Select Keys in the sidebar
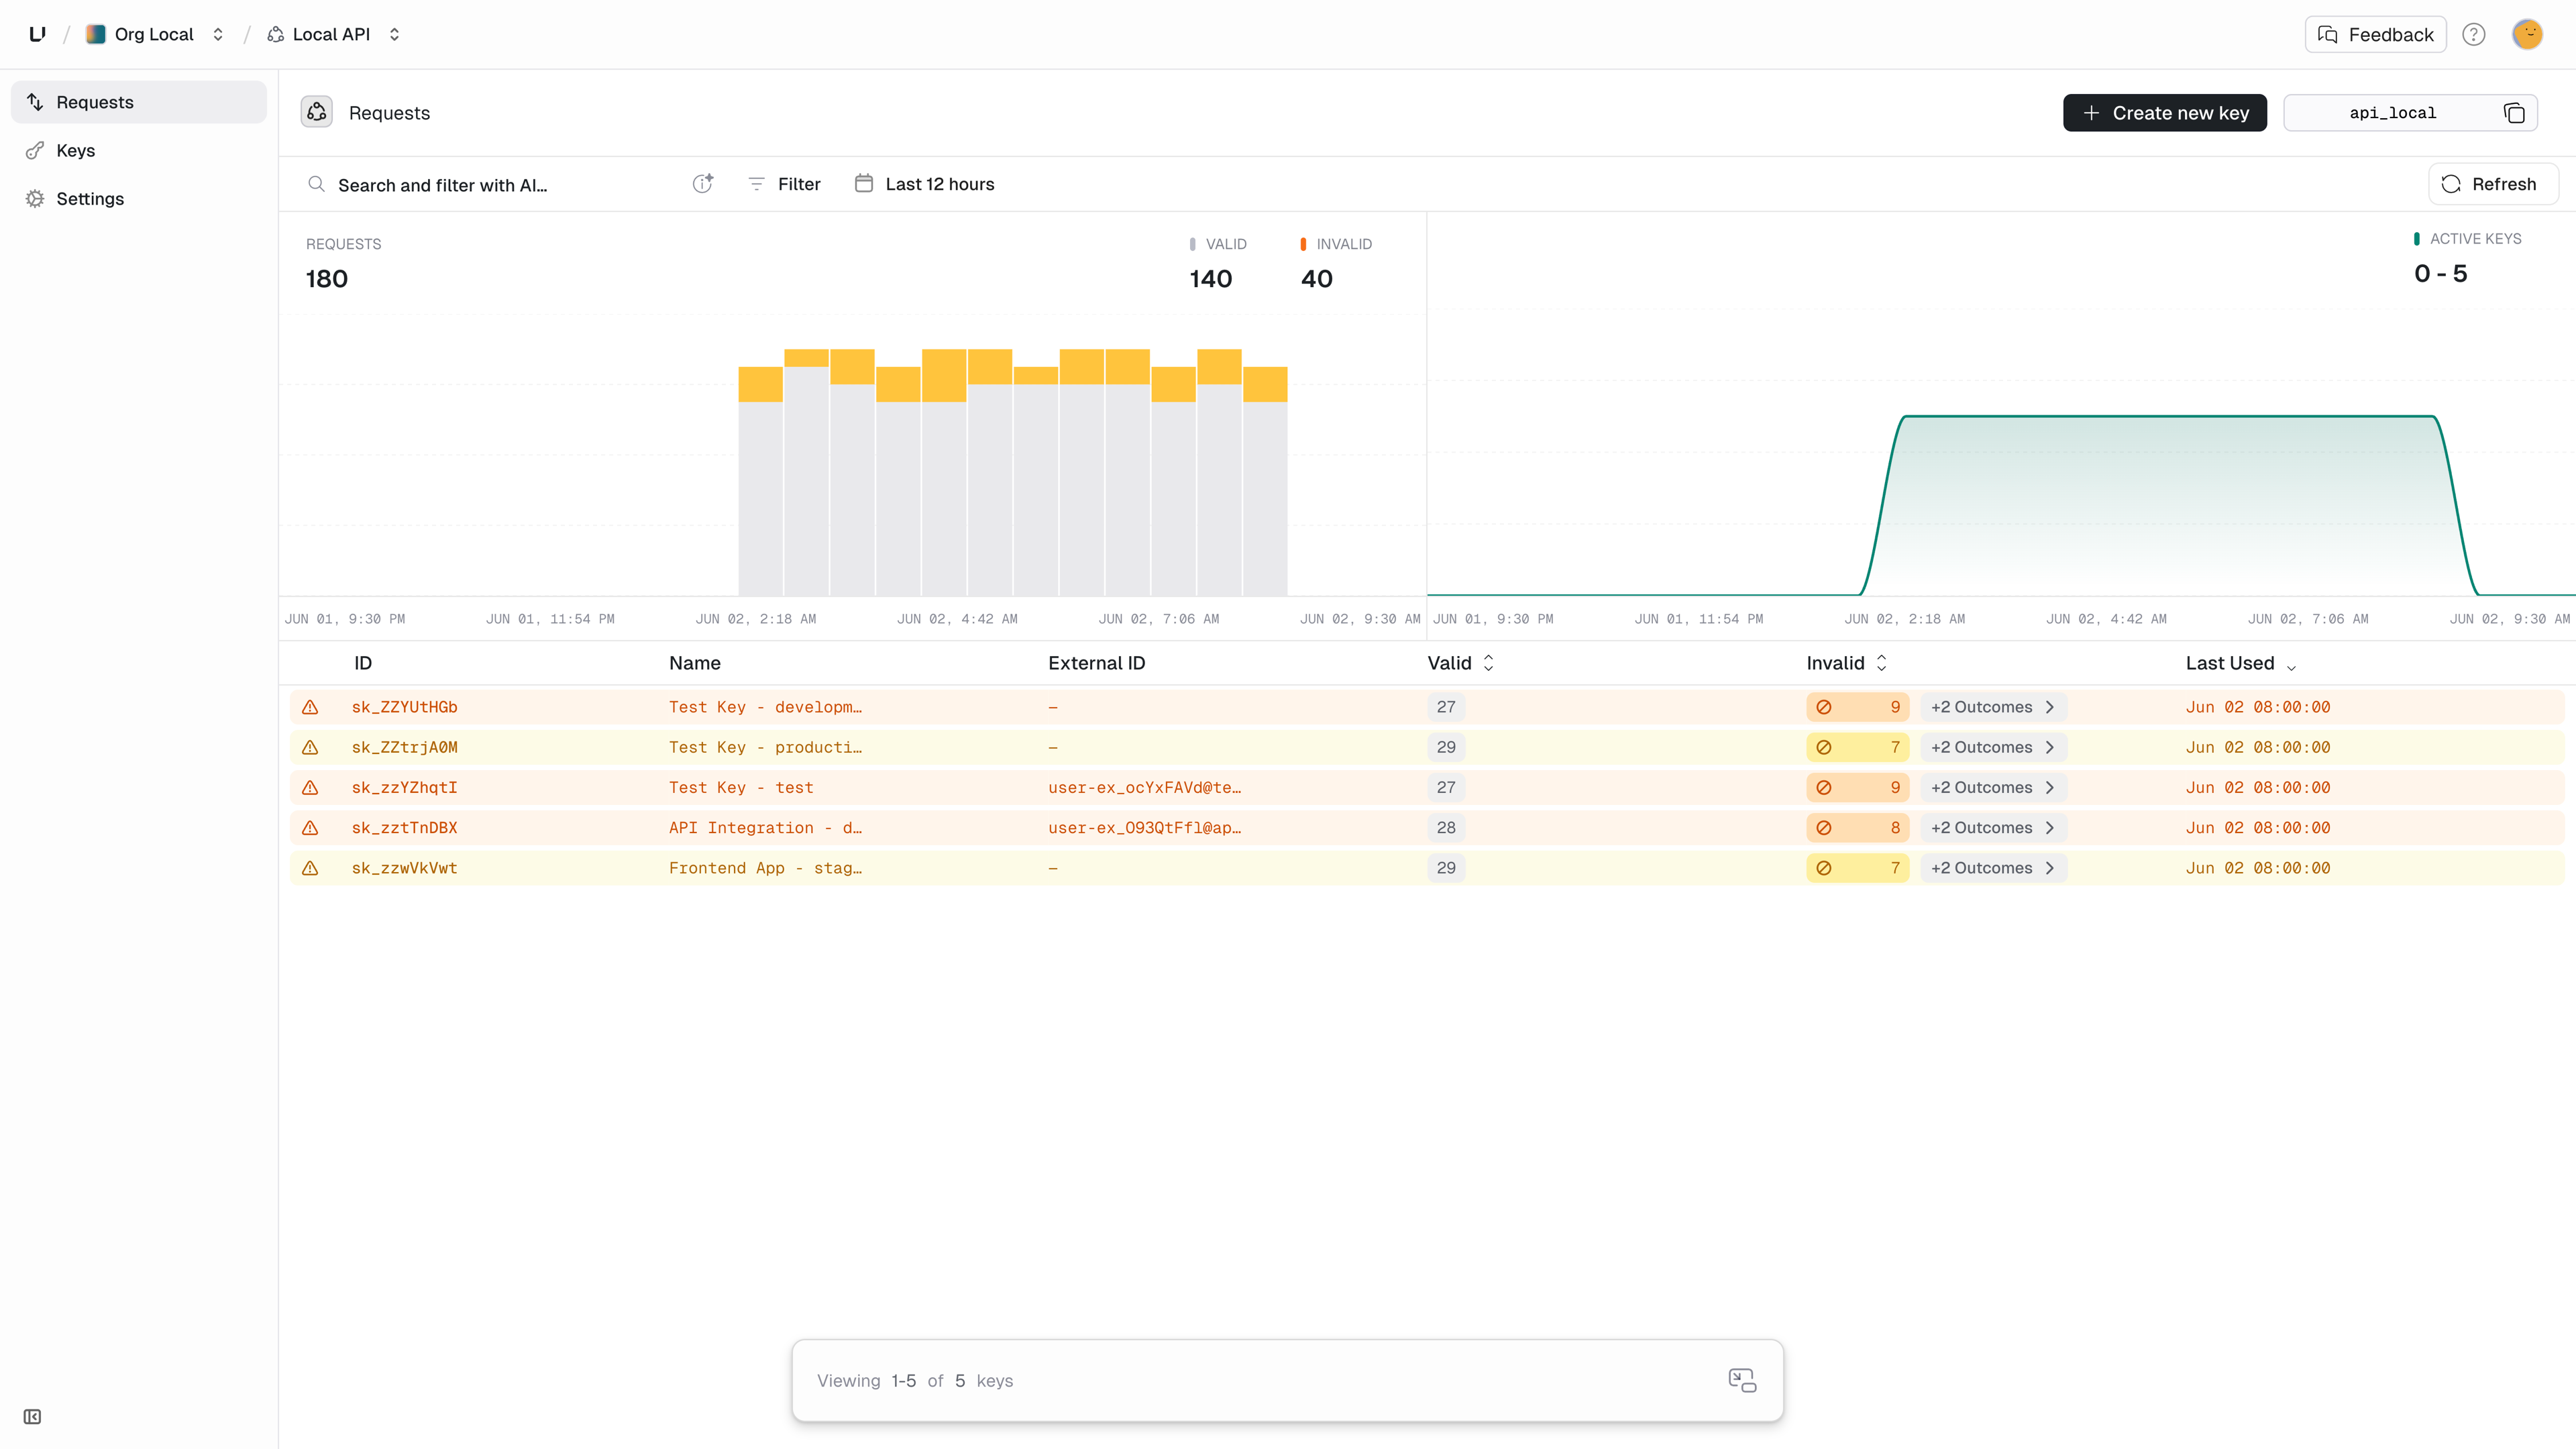Screen dimensions: 2576x1449 [x=139, y=150]
